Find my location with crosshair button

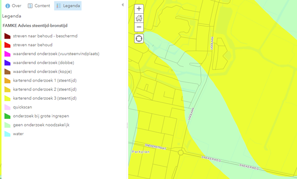coord(139,39)
